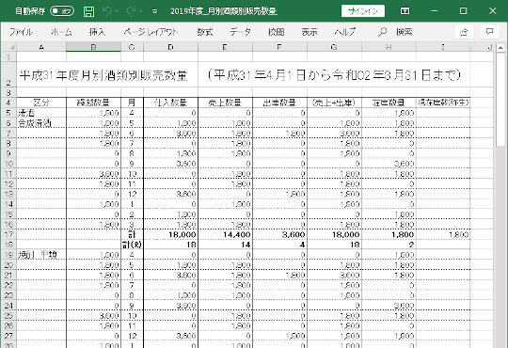The height and width of the screenshot is (348, 508).
Task: Select row 17 header
Action: [x=8, y=234]
